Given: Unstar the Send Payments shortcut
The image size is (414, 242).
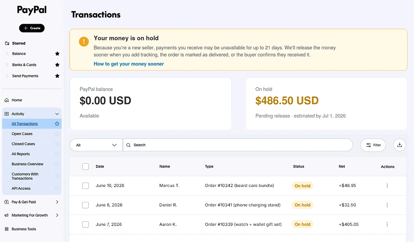Looking at the screenshot, I should (x=57, y=76).
